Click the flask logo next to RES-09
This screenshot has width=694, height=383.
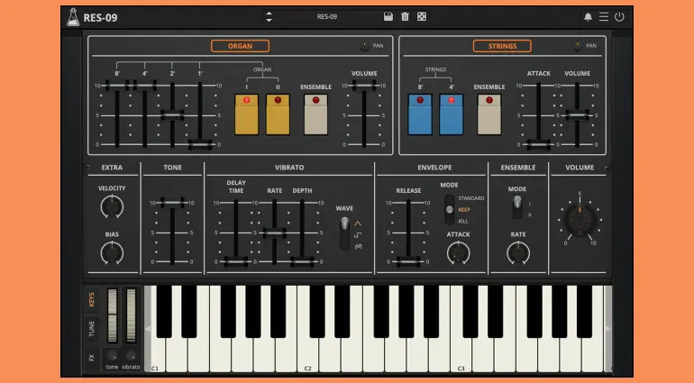[72, 16]
